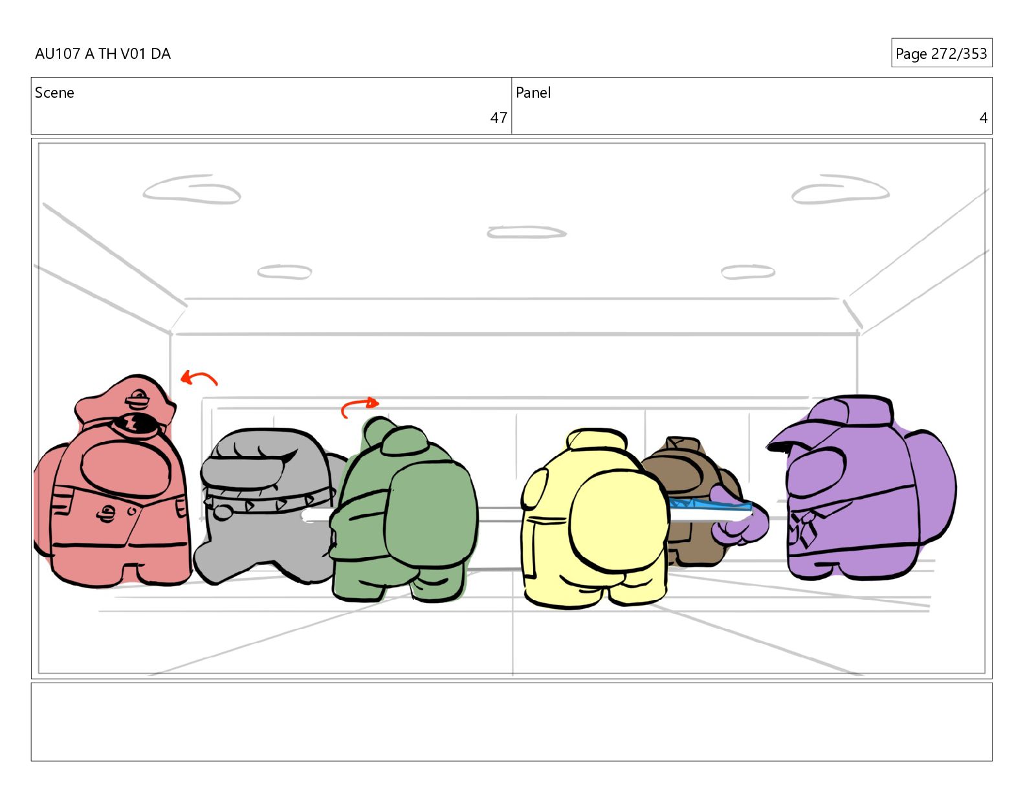This screenshot has height=792, width=1025.
Task: Click the yellow crewmate
Action: pyautogui.click(x=594, y=518)
